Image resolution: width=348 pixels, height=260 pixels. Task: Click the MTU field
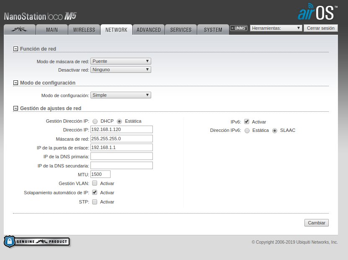[x=101, y=174]
